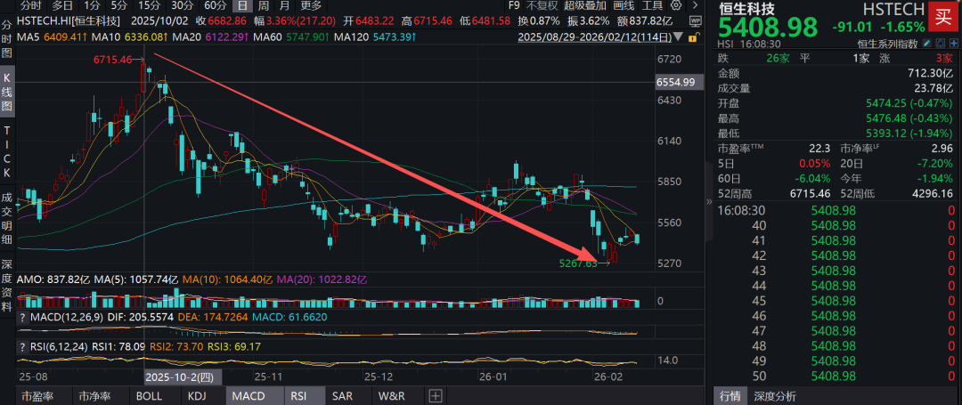Image resolution: width=962 pixels, height=405 pixels.
Task: Click the 6554.99 price marker on axis
Action: (x=675, y=82)
